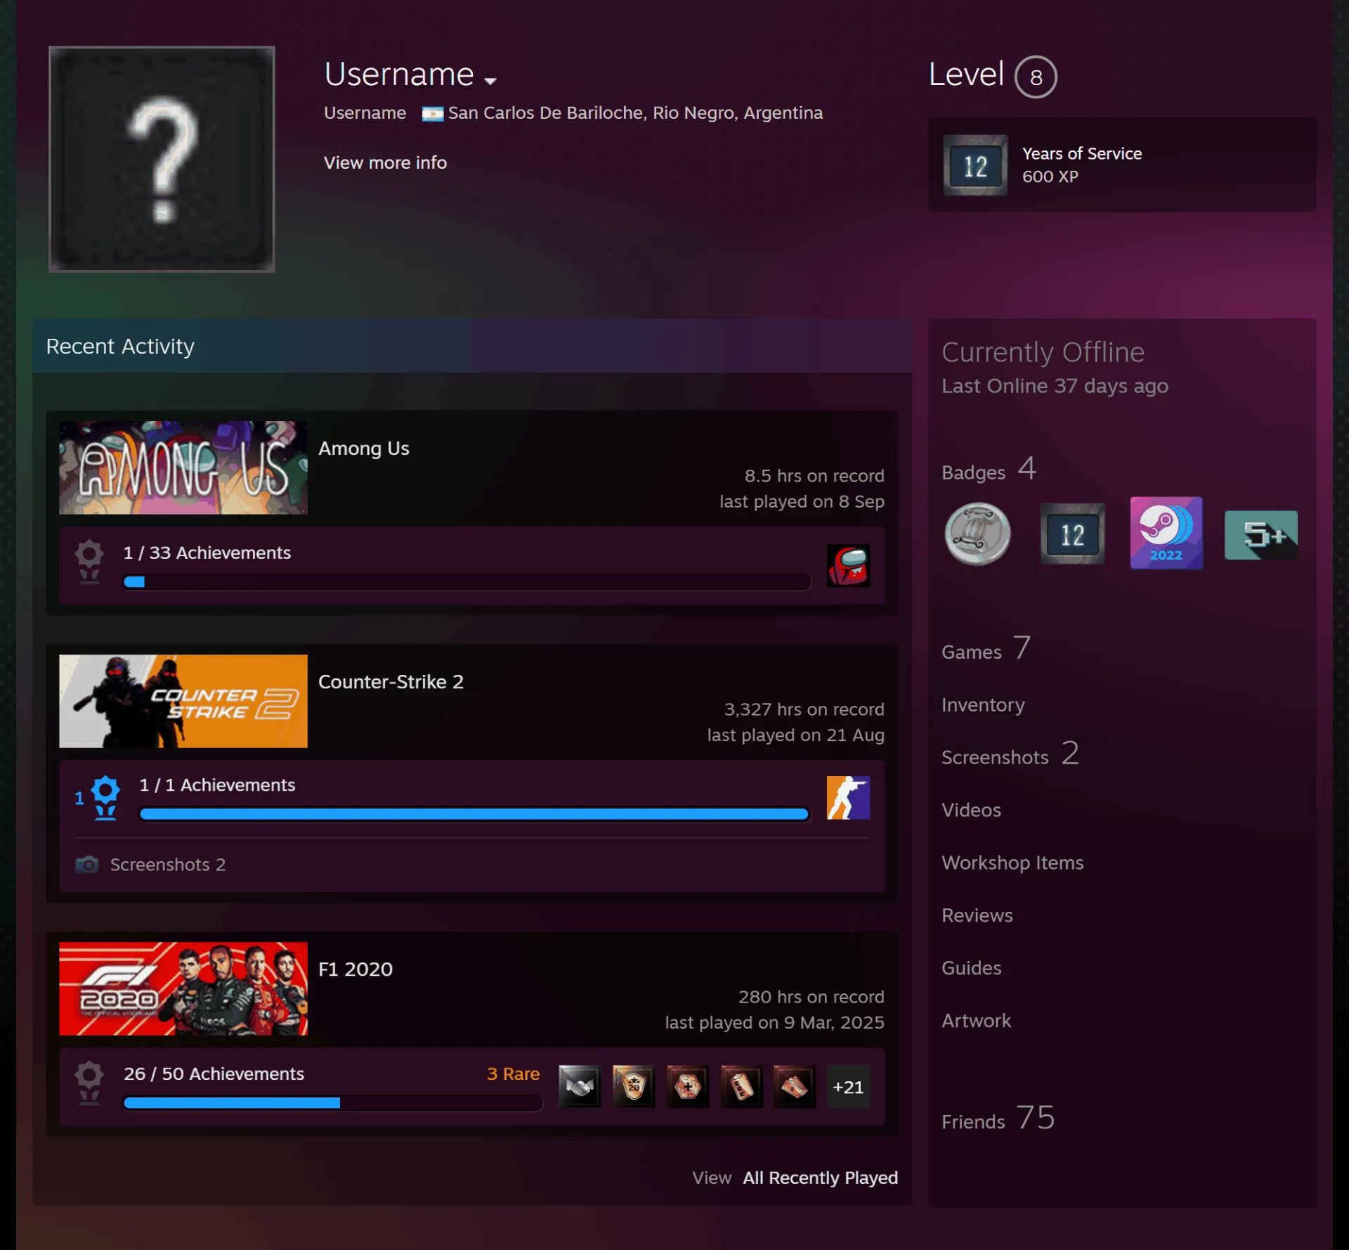Click the profile avatar question mark image
This screenshot has width=1349, height=1250.
click(162, 159)
